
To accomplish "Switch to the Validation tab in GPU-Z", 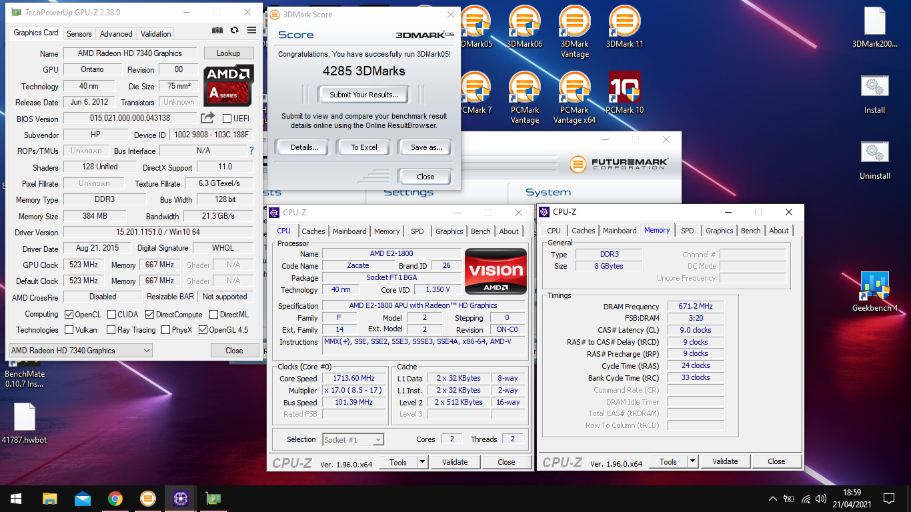I will click(156, 33).
